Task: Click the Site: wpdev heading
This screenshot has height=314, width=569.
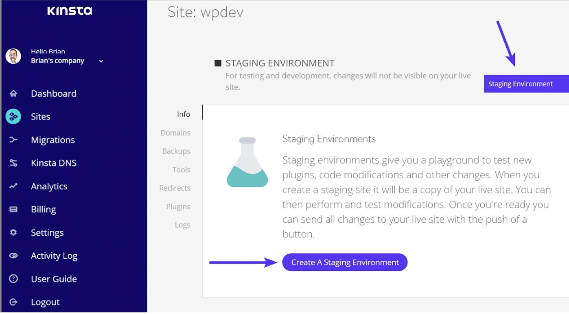Action: [206, 12]
